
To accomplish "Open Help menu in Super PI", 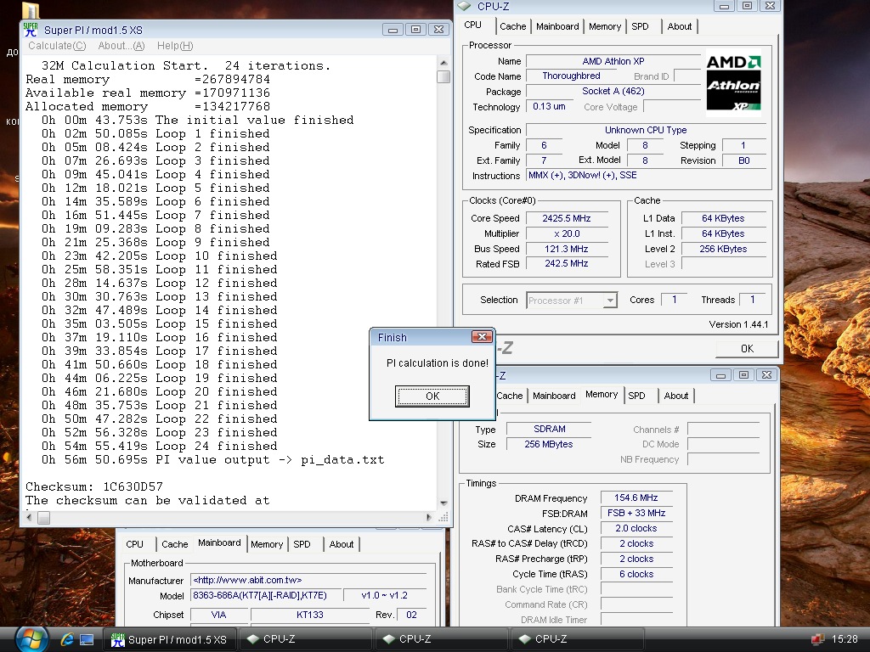I will 175,46.
